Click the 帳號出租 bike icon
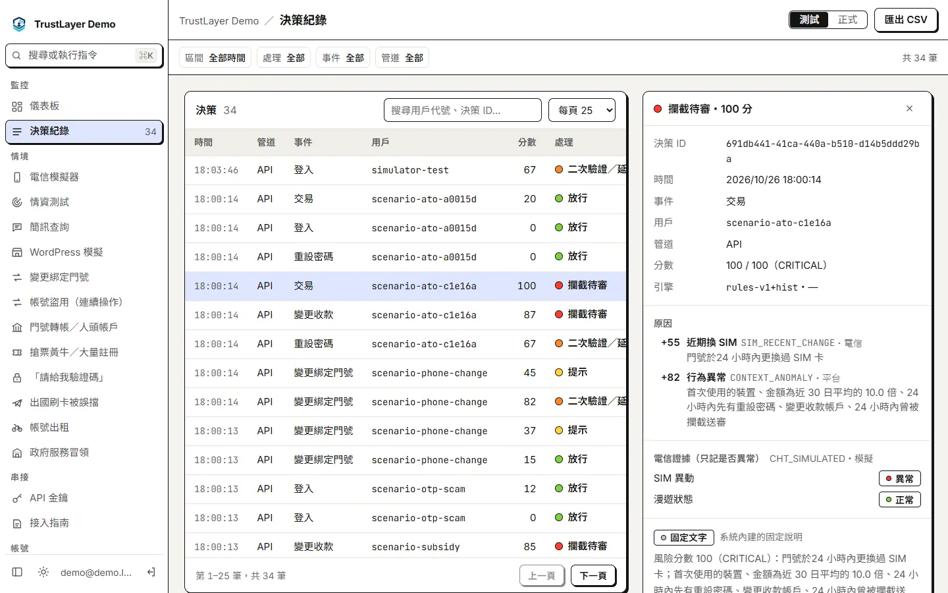 coord(17,428)
